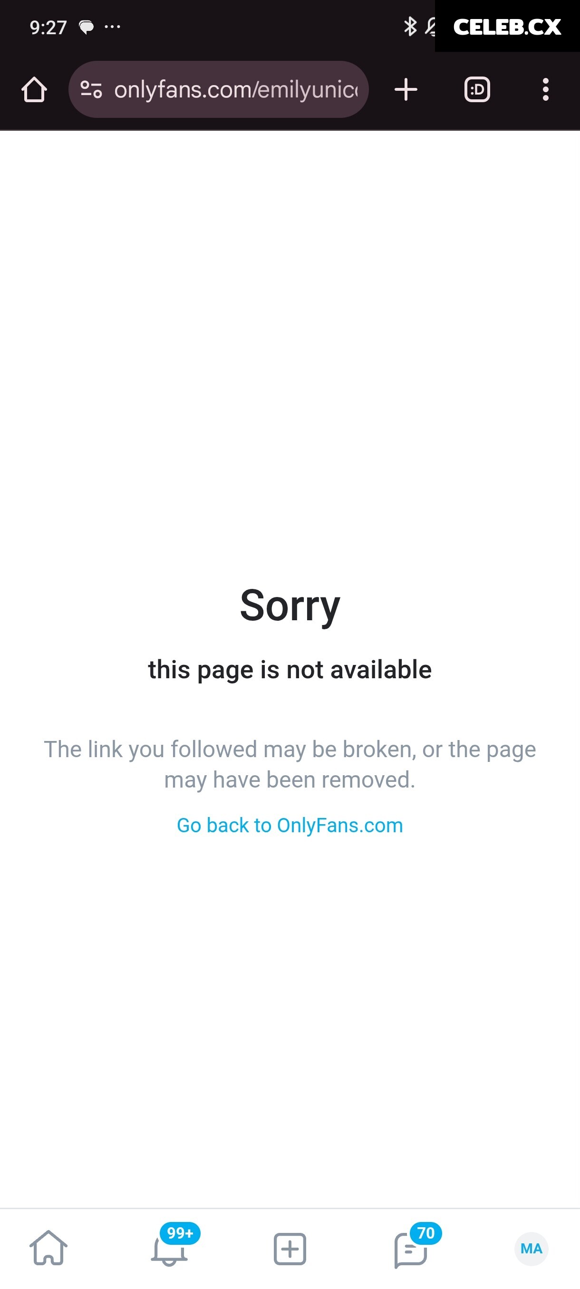Select the onlyfans.com URL address field
Viewport: 580px width, 1289px height.
tap(218, 89)
